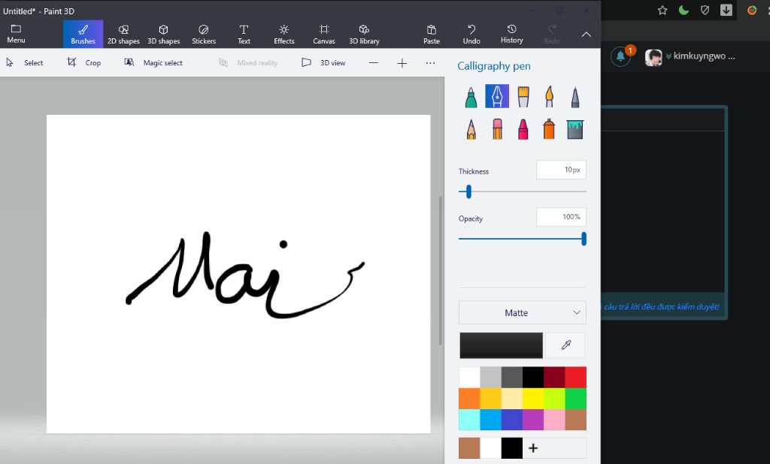
Task: Choose the white color swatch
Action: pyautogui.click(x=469, y=377)
